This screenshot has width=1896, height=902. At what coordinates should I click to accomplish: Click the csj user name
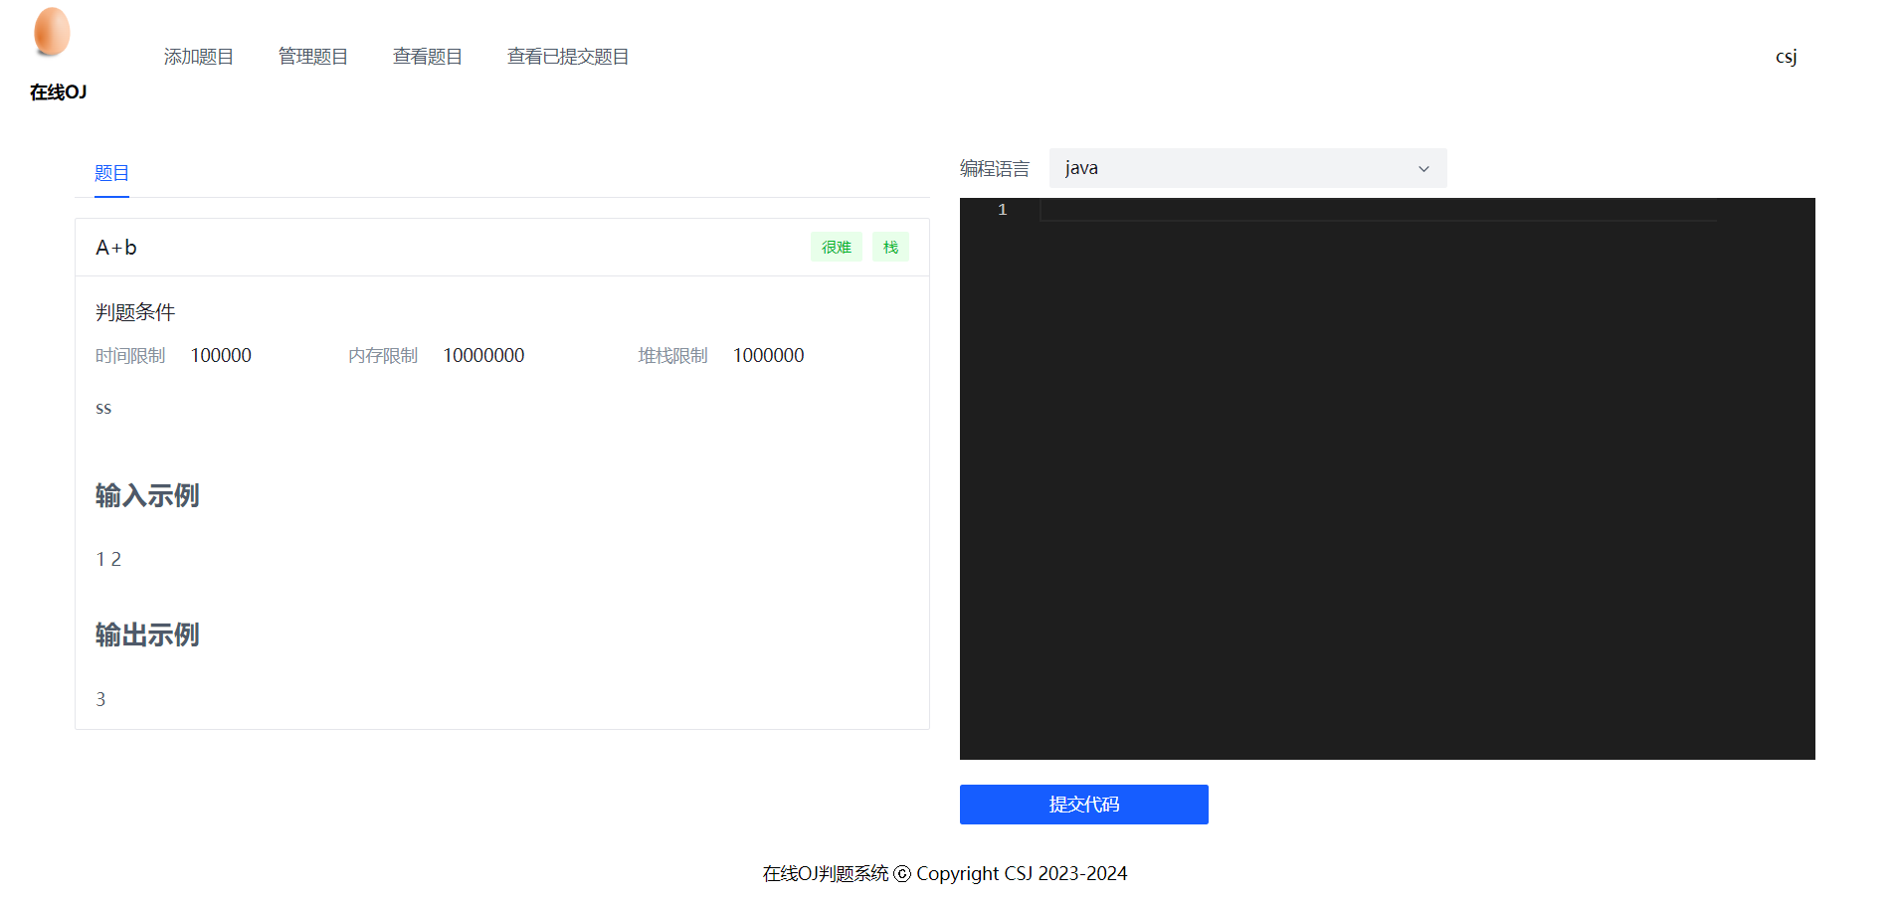(x=1787, y=57)
